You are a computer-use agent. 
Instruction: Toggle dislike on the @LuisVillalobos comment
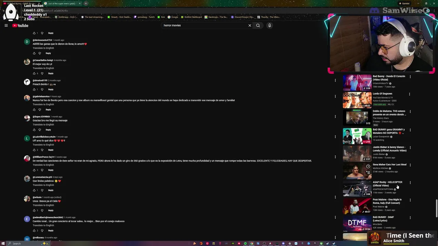(x=42, y=150)
